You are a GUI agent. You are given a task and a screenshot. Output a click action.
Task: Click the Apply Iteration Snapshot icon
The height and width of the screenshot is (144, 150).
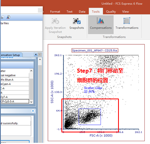coord(55,21)
